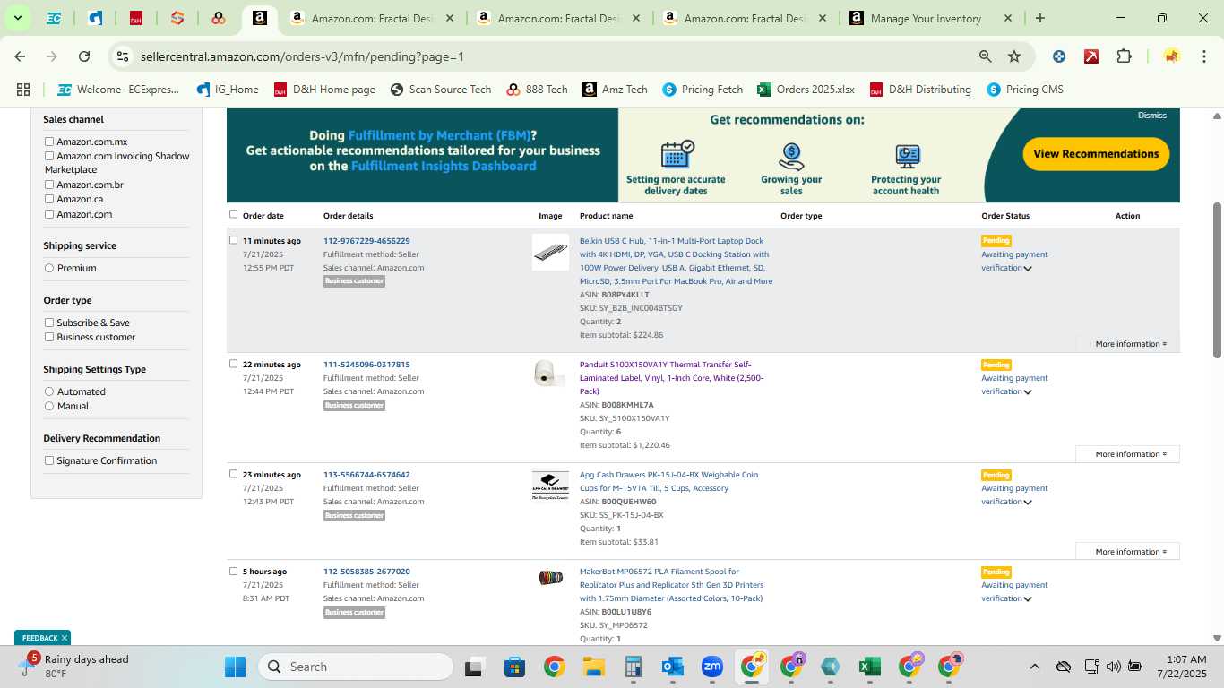Viewport: 1224px width, 688px height.
Task: Select order 112-9767229-4656229 checkbox
Action: [x=234, y=240]
